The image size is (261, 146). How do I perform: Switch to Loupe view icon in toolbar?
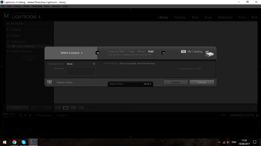[66, 108]
